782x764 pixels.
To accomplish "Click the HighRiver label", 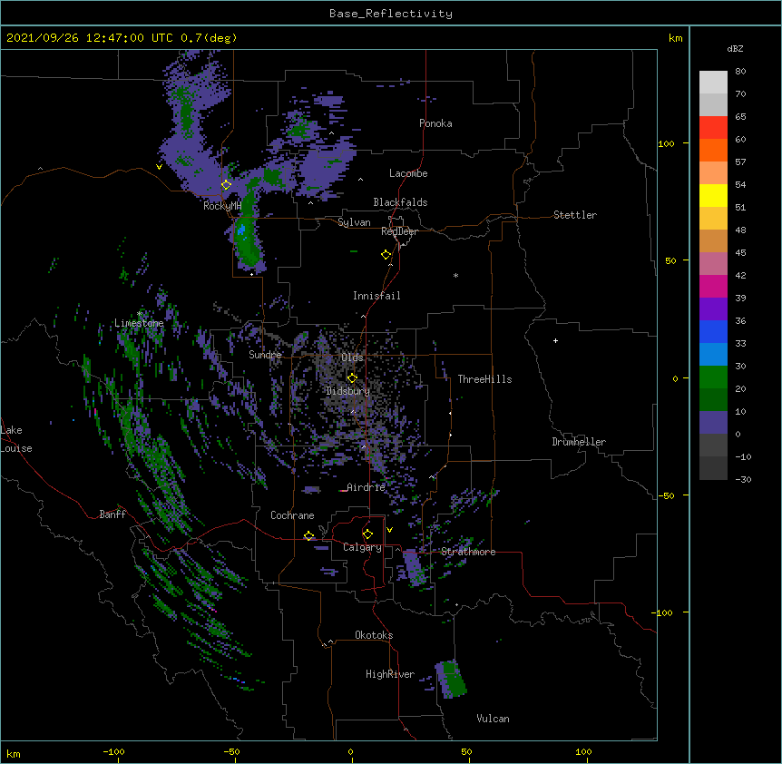I will coord(390,674).
